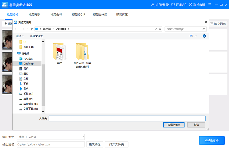Select 系统 (C:) drive
Viewport: 229px width, 150px height.
[26, 94]
